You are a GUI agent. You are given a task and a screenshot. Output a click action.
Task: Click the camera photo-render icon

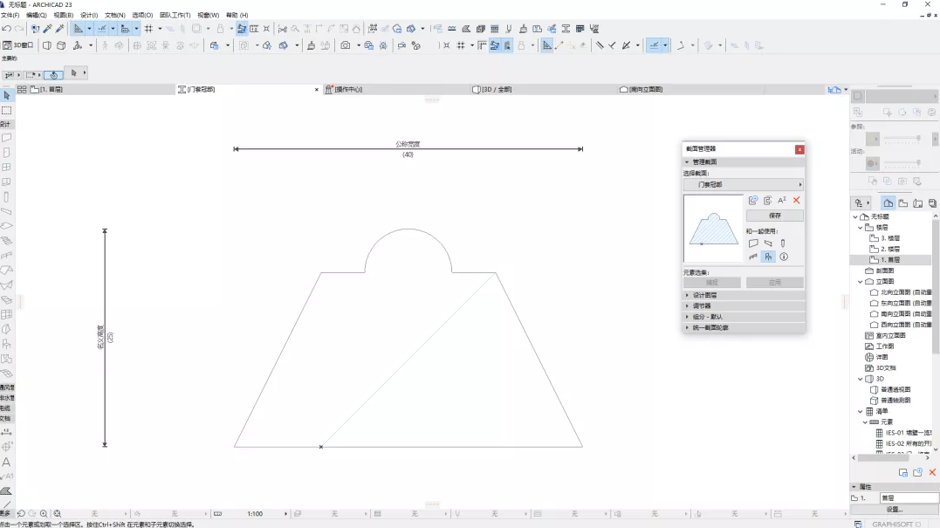346,45
